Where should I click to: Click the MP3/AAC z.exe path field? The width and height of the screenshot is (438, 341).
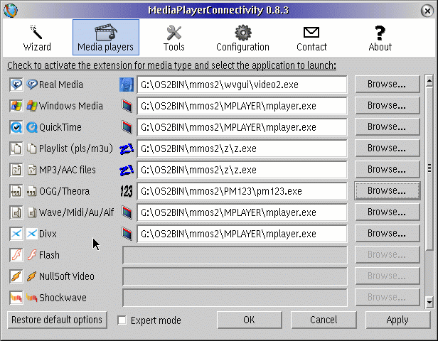242,170
